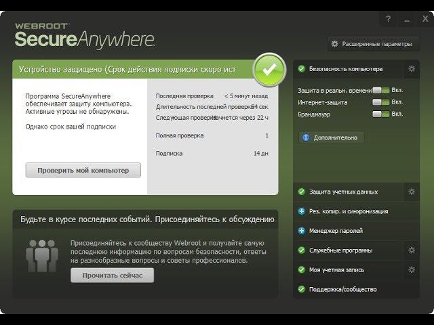Viewport: 434px width, 325px height.
Task: Expand the Поддержка/сообщество section
Action: tap(356, 289)
